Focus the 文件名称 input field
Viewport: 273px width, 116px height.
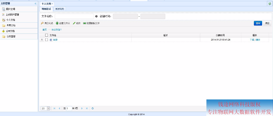[x=74, y=17]
